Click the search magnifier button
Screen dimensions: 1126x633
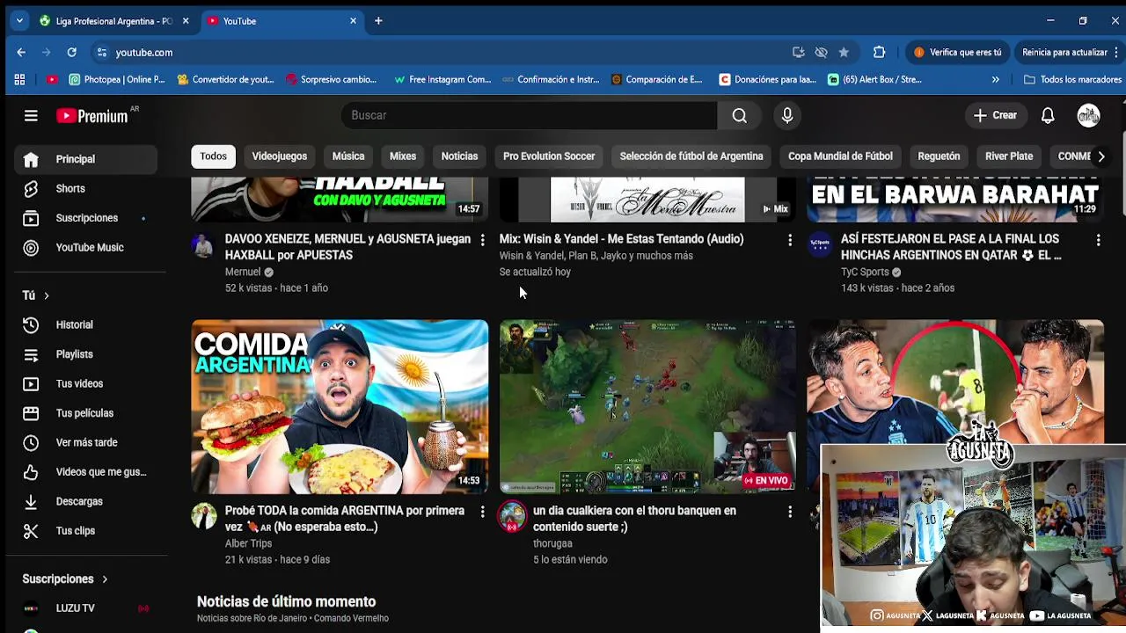point(740,115)
